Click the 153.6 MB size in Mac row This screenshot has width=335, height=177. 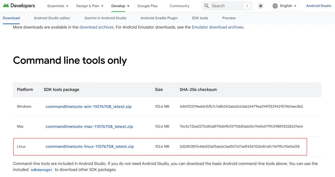pos(162,127)
